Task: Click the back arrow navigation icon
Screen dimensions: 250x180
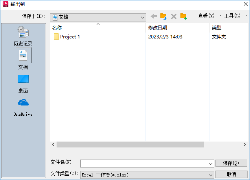Action: point(154,16)
